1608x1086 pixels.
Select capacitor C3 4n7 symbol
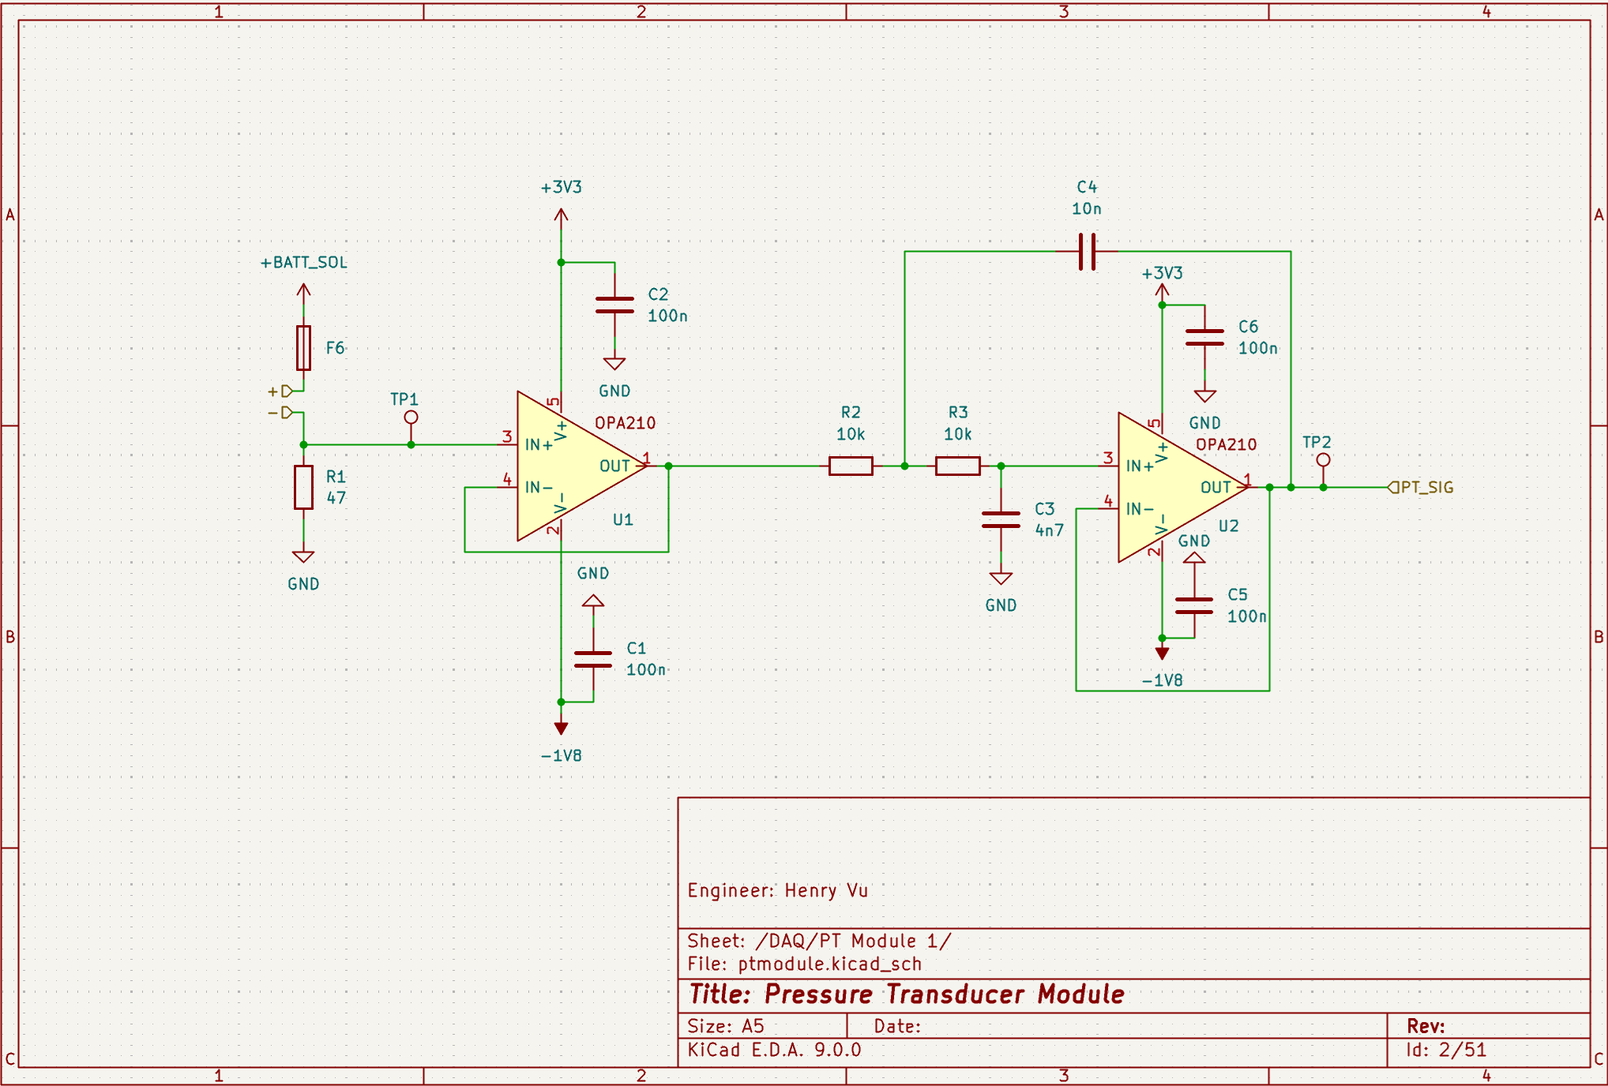(x=1001, y=519)
